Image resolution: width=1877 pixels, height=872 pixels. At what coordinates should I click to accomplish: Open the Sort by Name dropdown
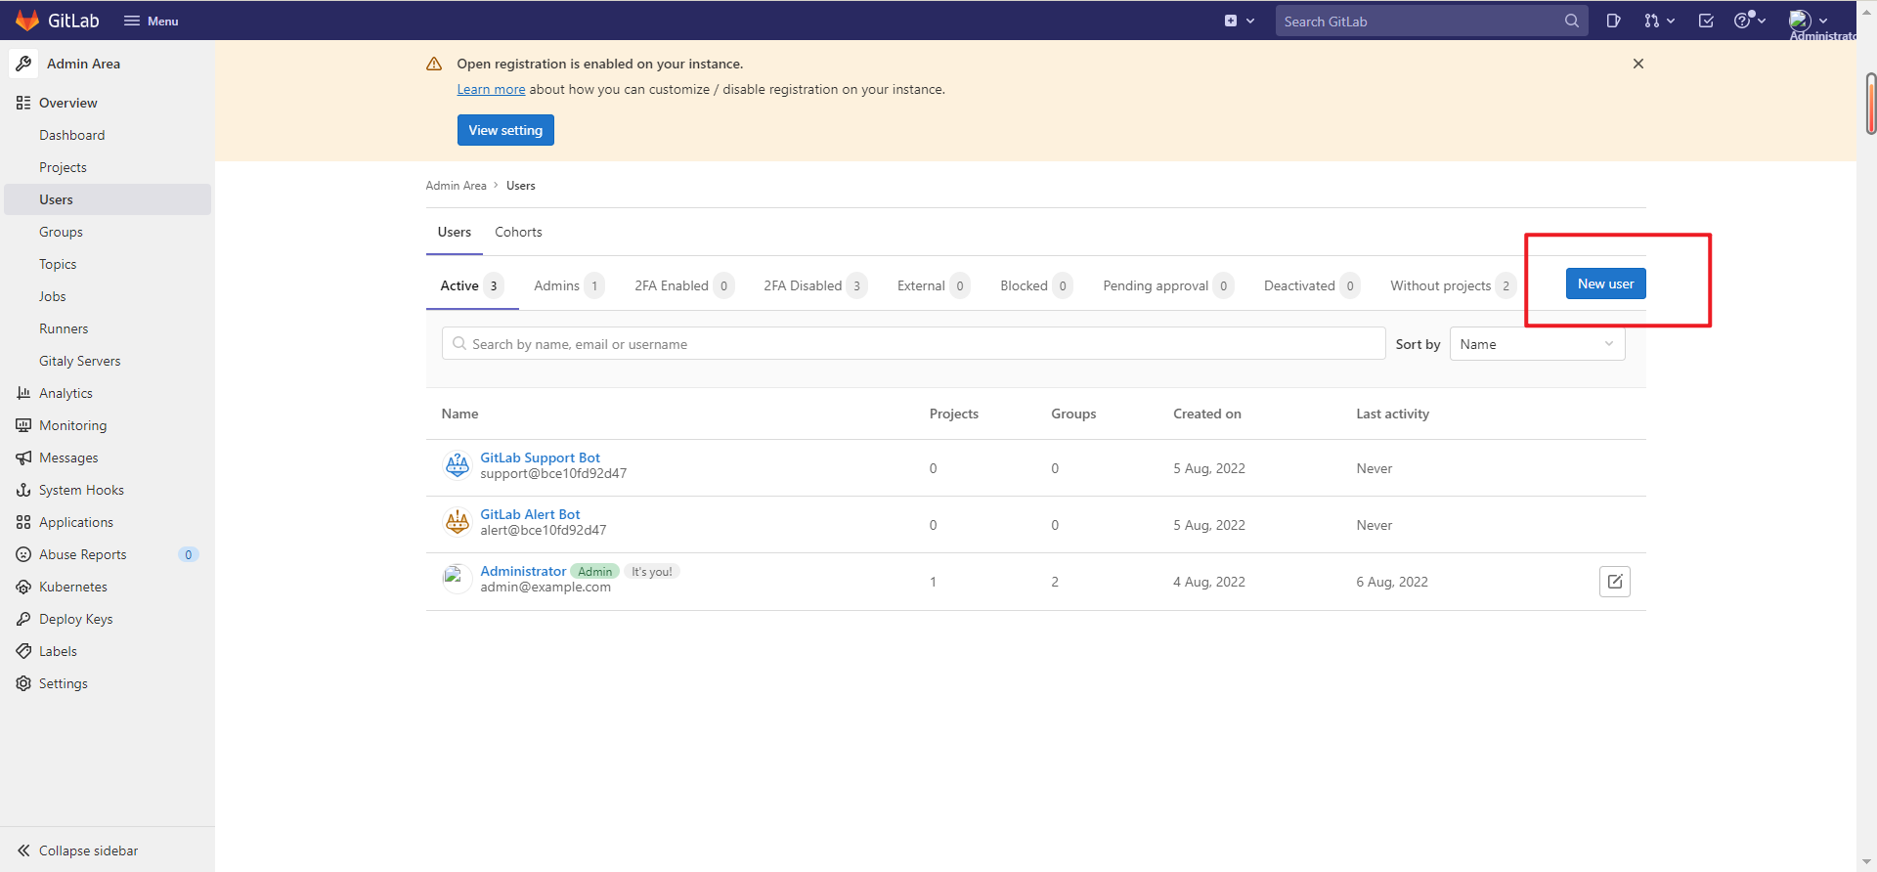pos(1537,343)
